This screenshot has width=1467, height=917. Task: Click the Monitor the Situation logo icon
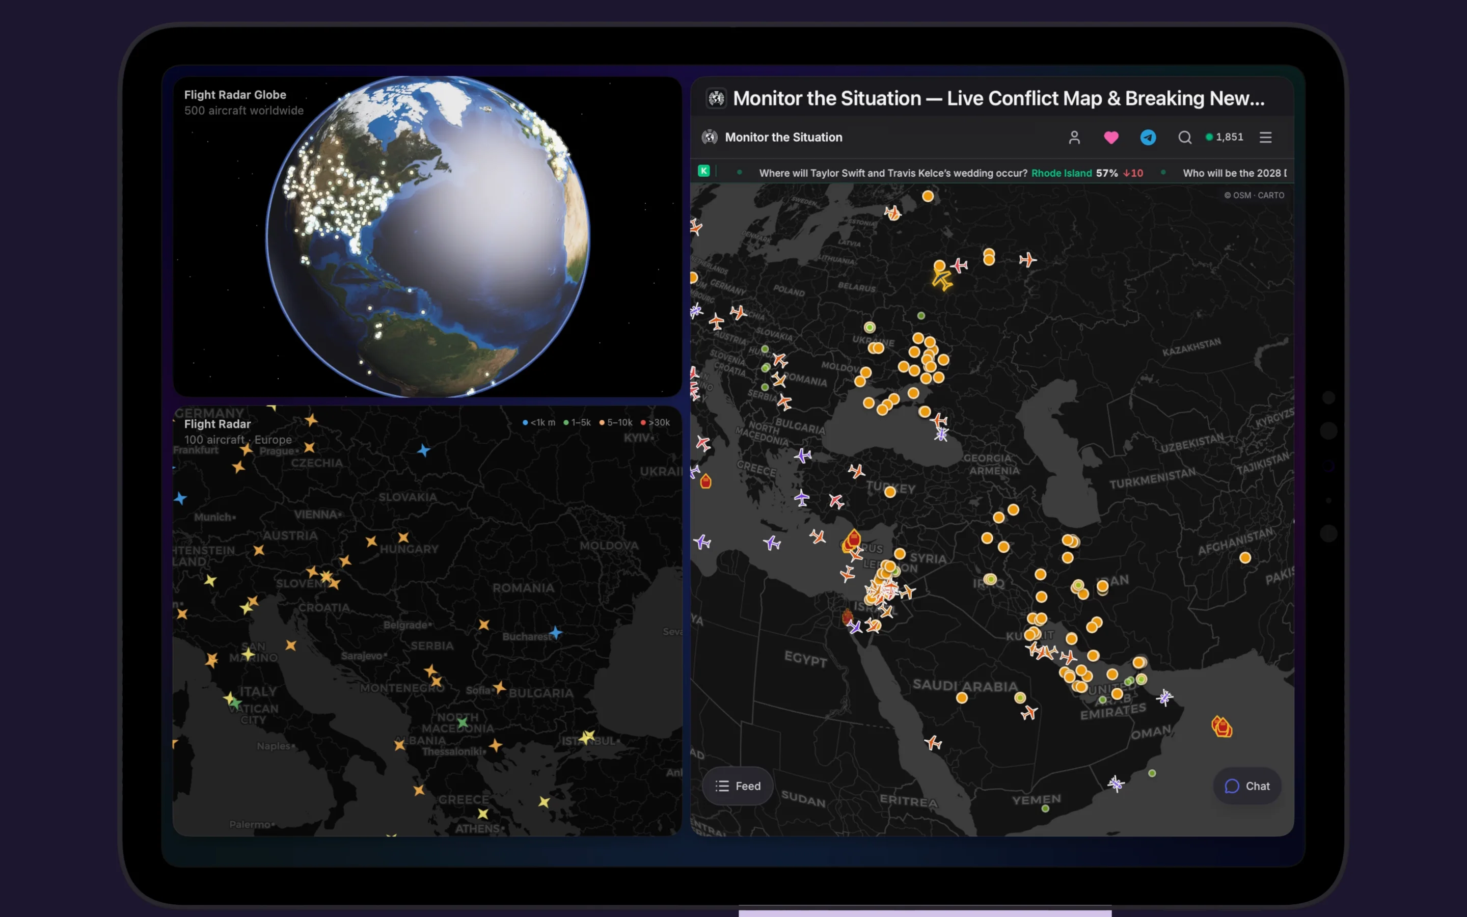tap(709, 137)
